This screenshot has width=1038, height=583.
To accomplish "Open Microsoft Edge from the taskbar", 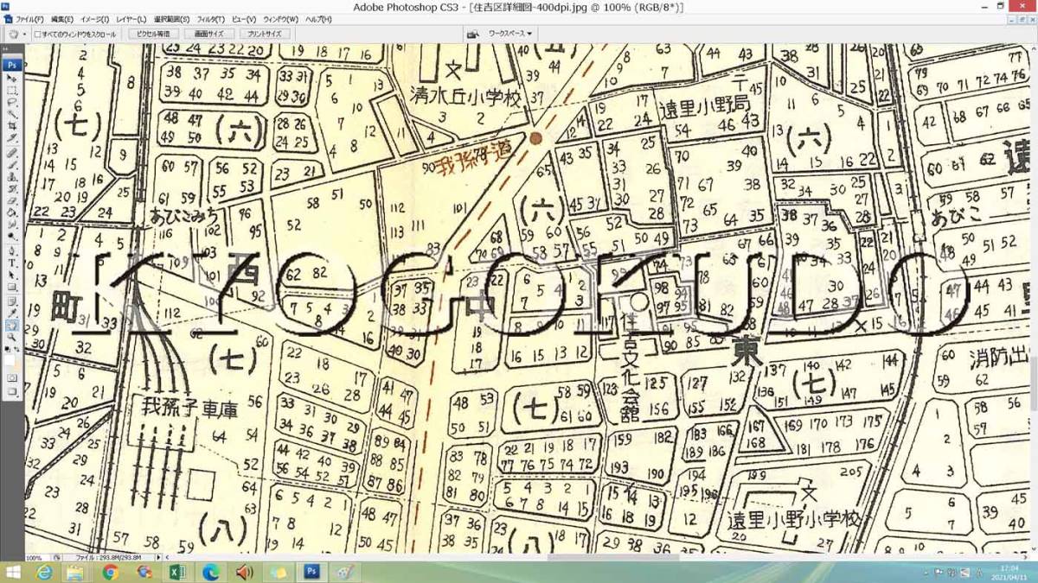I will point(211,573).
